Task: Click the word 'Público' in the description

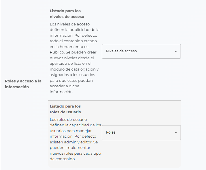Action: coord(57,52)
